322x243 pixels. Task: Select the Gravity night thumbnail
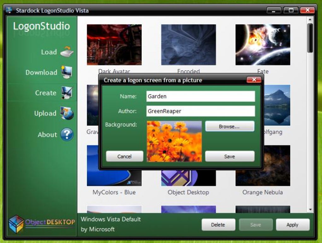click(92, 105)
